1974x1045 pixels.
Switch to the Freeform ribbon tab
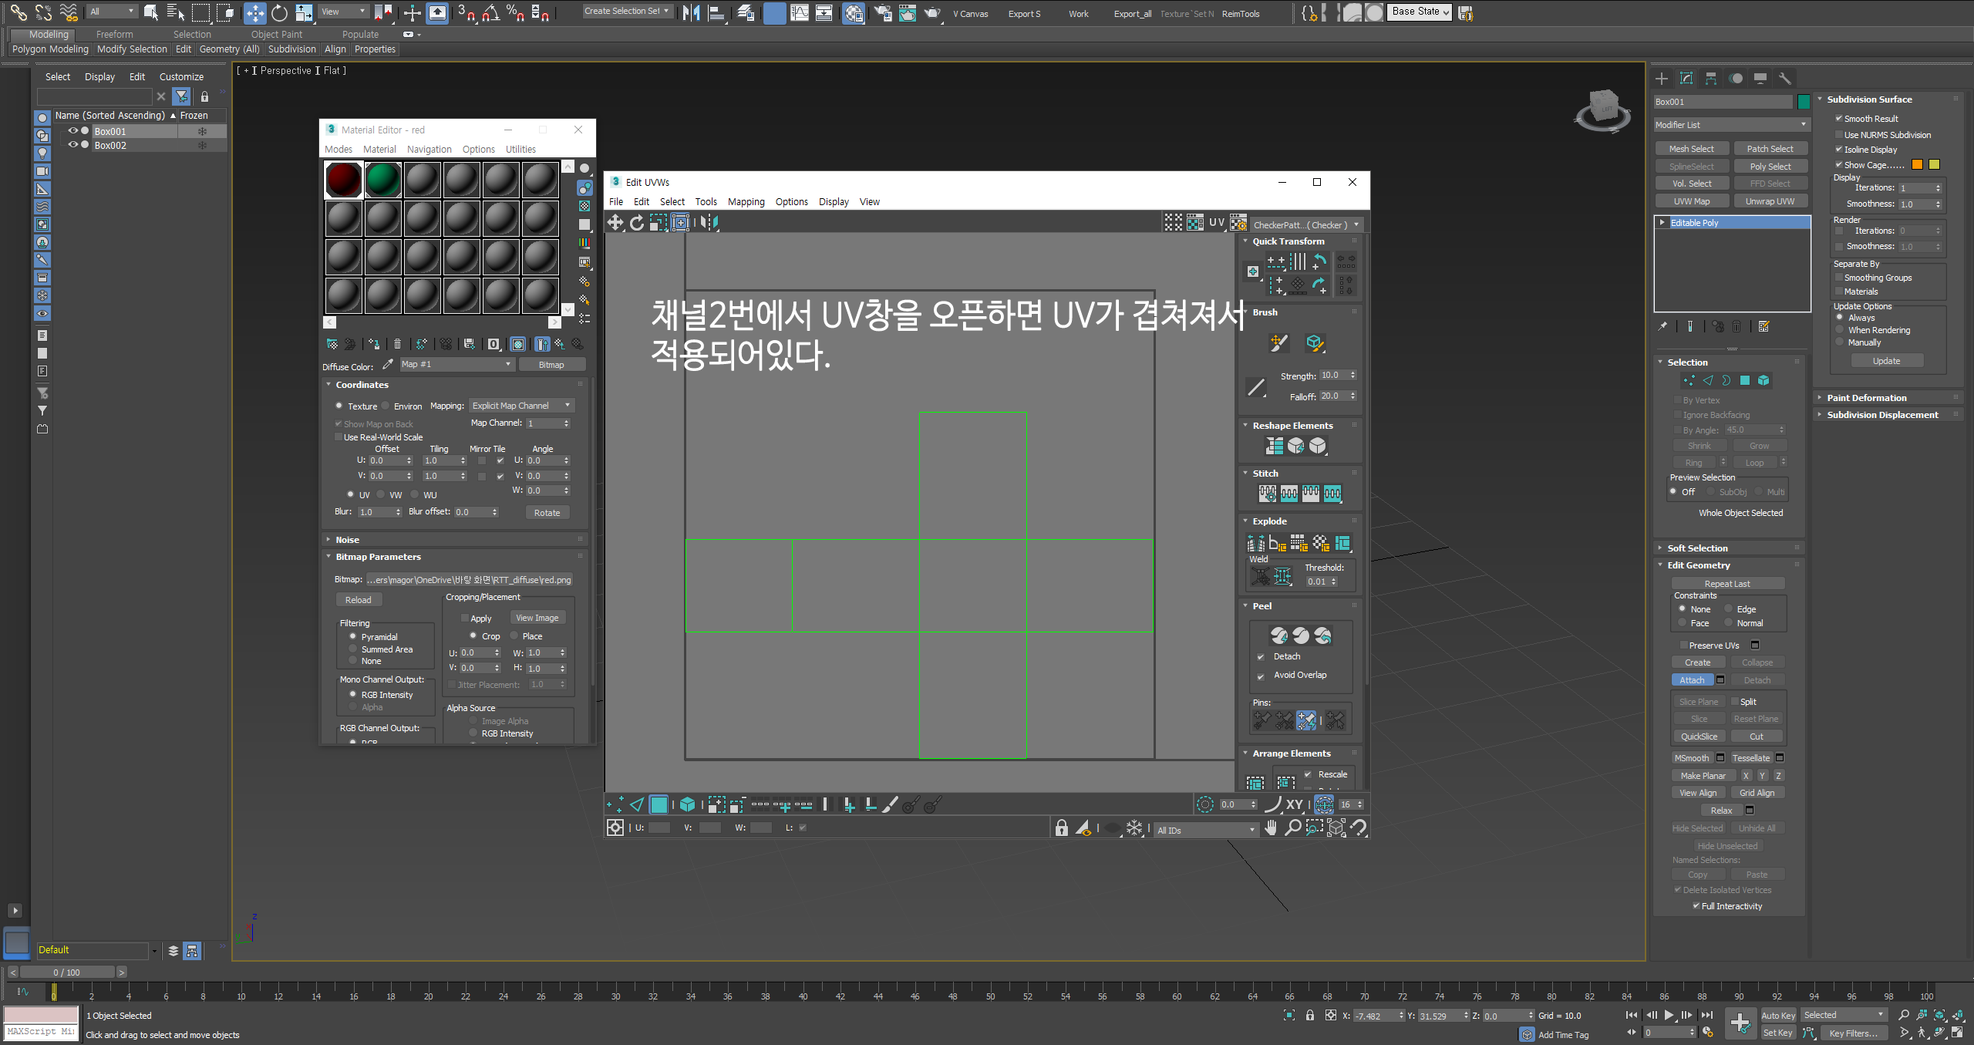click(x=114, y=35)
